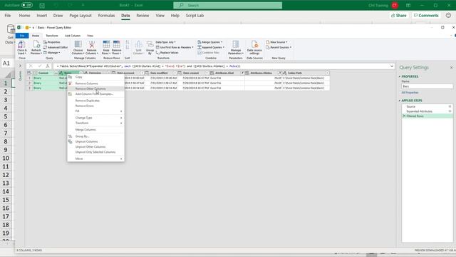Open the Manage query dropdown

pyautogui.click(x=52, y=53)
